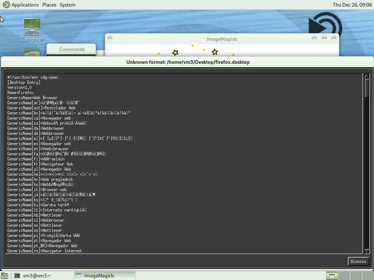
Task: Click 'GenericName[hr]=Web preglednik' line
Action: pyautogui.click(x=40, y=179)
